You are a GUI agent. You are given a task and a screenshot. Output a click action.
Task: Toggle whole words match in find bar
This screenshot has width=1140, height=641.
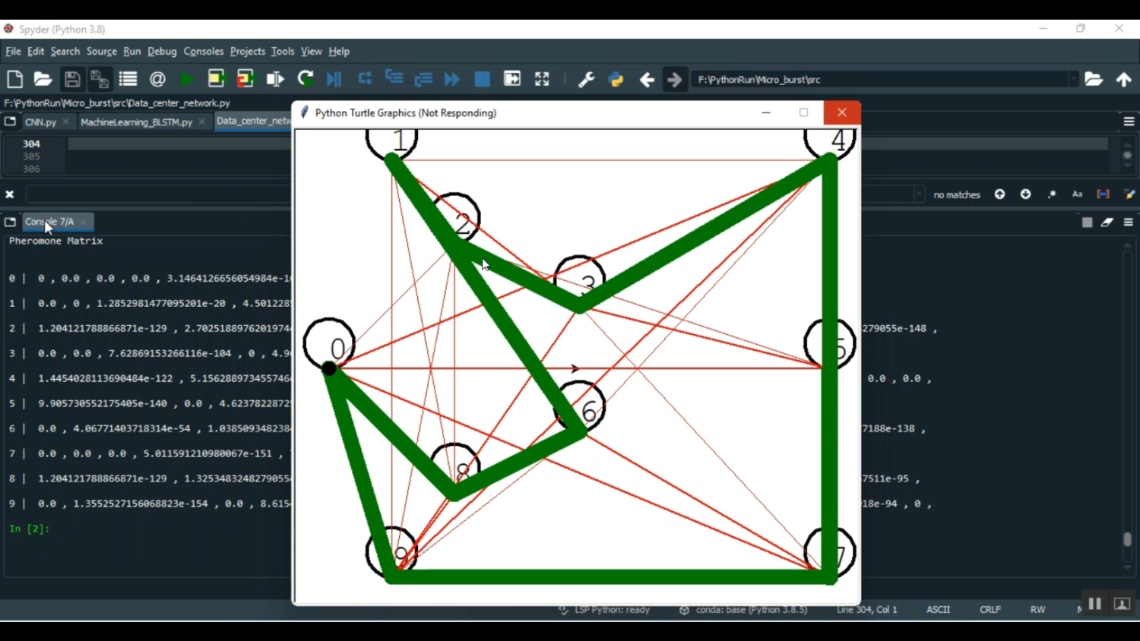click(1103, 194)
